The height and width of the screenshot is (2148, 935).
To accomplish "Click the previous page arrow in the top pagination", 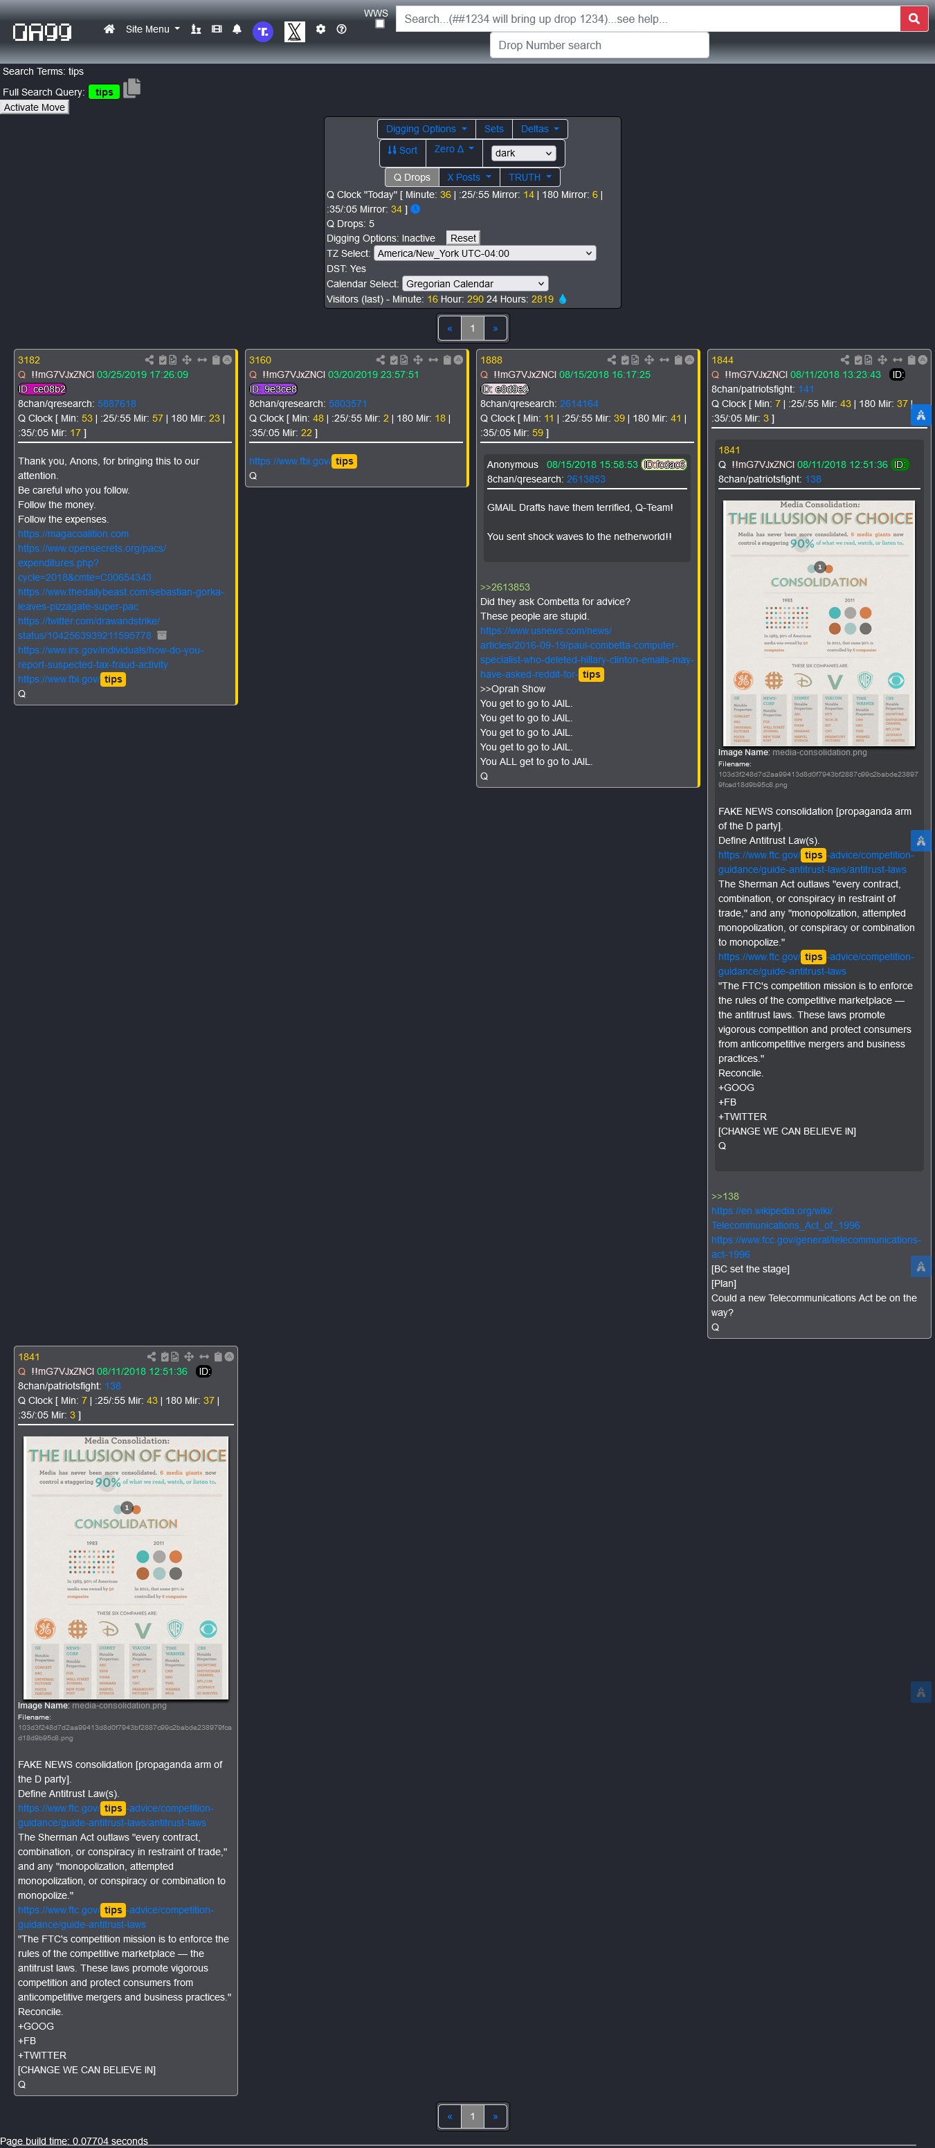I will (450, 329).
